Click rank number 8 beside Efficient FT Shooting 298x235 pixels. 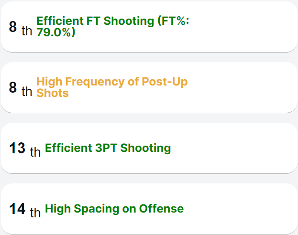(13, 27)
